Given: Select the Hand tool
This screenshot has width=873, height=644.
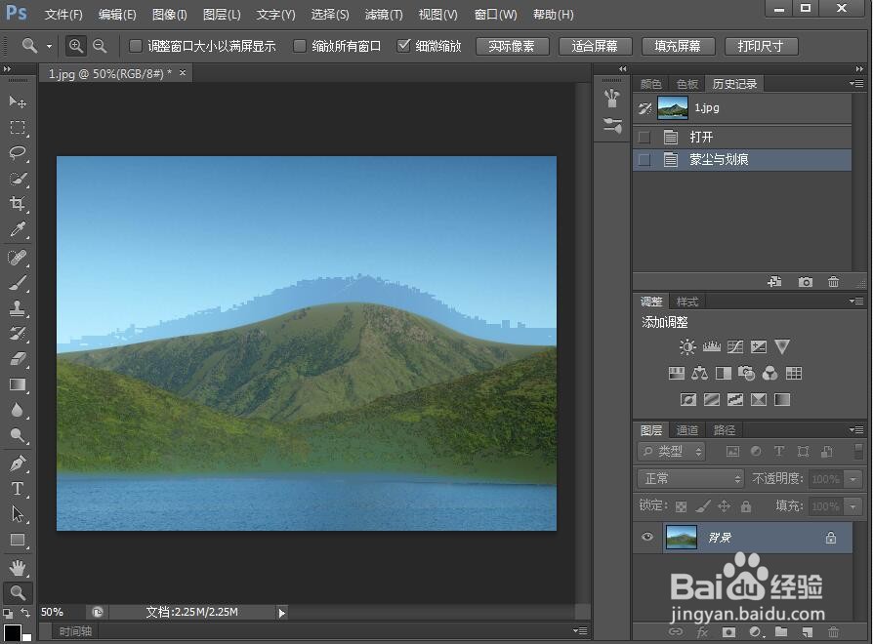Looking at the screenshot, I should (18, 568).
